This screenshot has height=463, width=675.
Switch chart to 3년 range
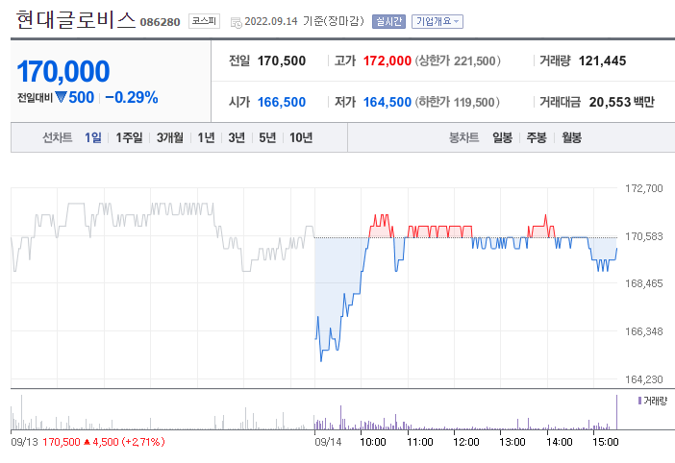[x=237, y=137]
